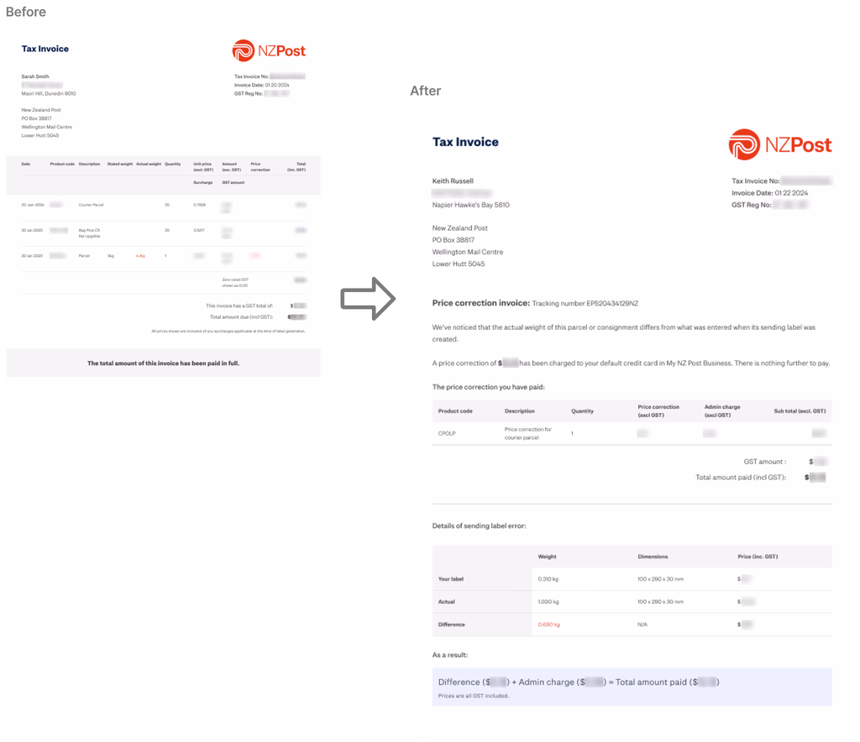Select 'New Zealand Post' on the After invoice

click(x=459, y=228)
